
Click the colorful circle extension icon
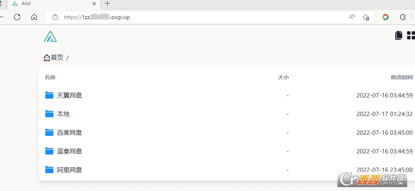[x=385, y=17]
